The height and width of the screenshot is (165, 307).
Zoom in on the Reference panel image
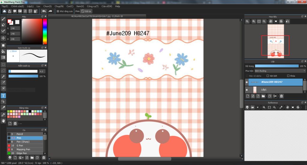point(264,107)
